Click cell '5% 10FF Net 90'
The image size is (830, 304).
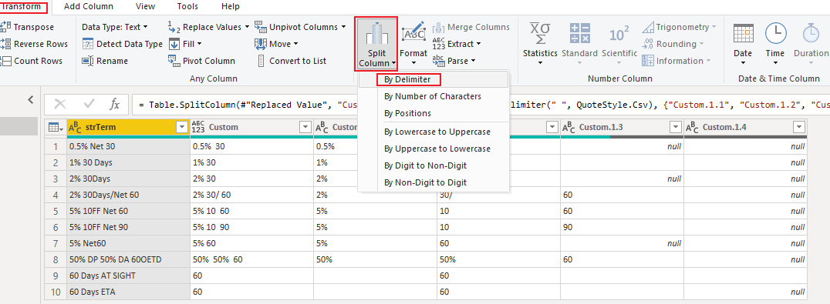129,228
